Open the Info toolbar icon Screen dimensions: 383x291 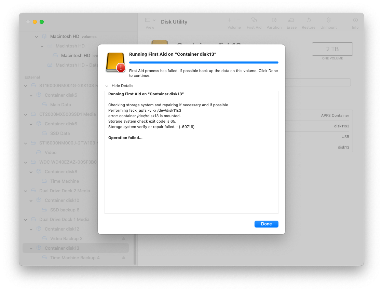[x=355, y=20]
